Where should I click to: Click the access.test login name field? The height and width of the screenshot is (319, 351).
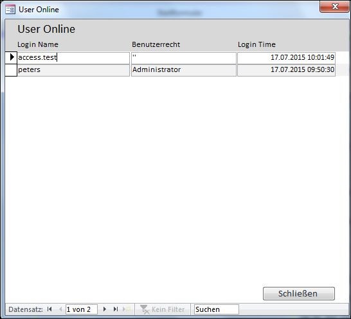73,58
